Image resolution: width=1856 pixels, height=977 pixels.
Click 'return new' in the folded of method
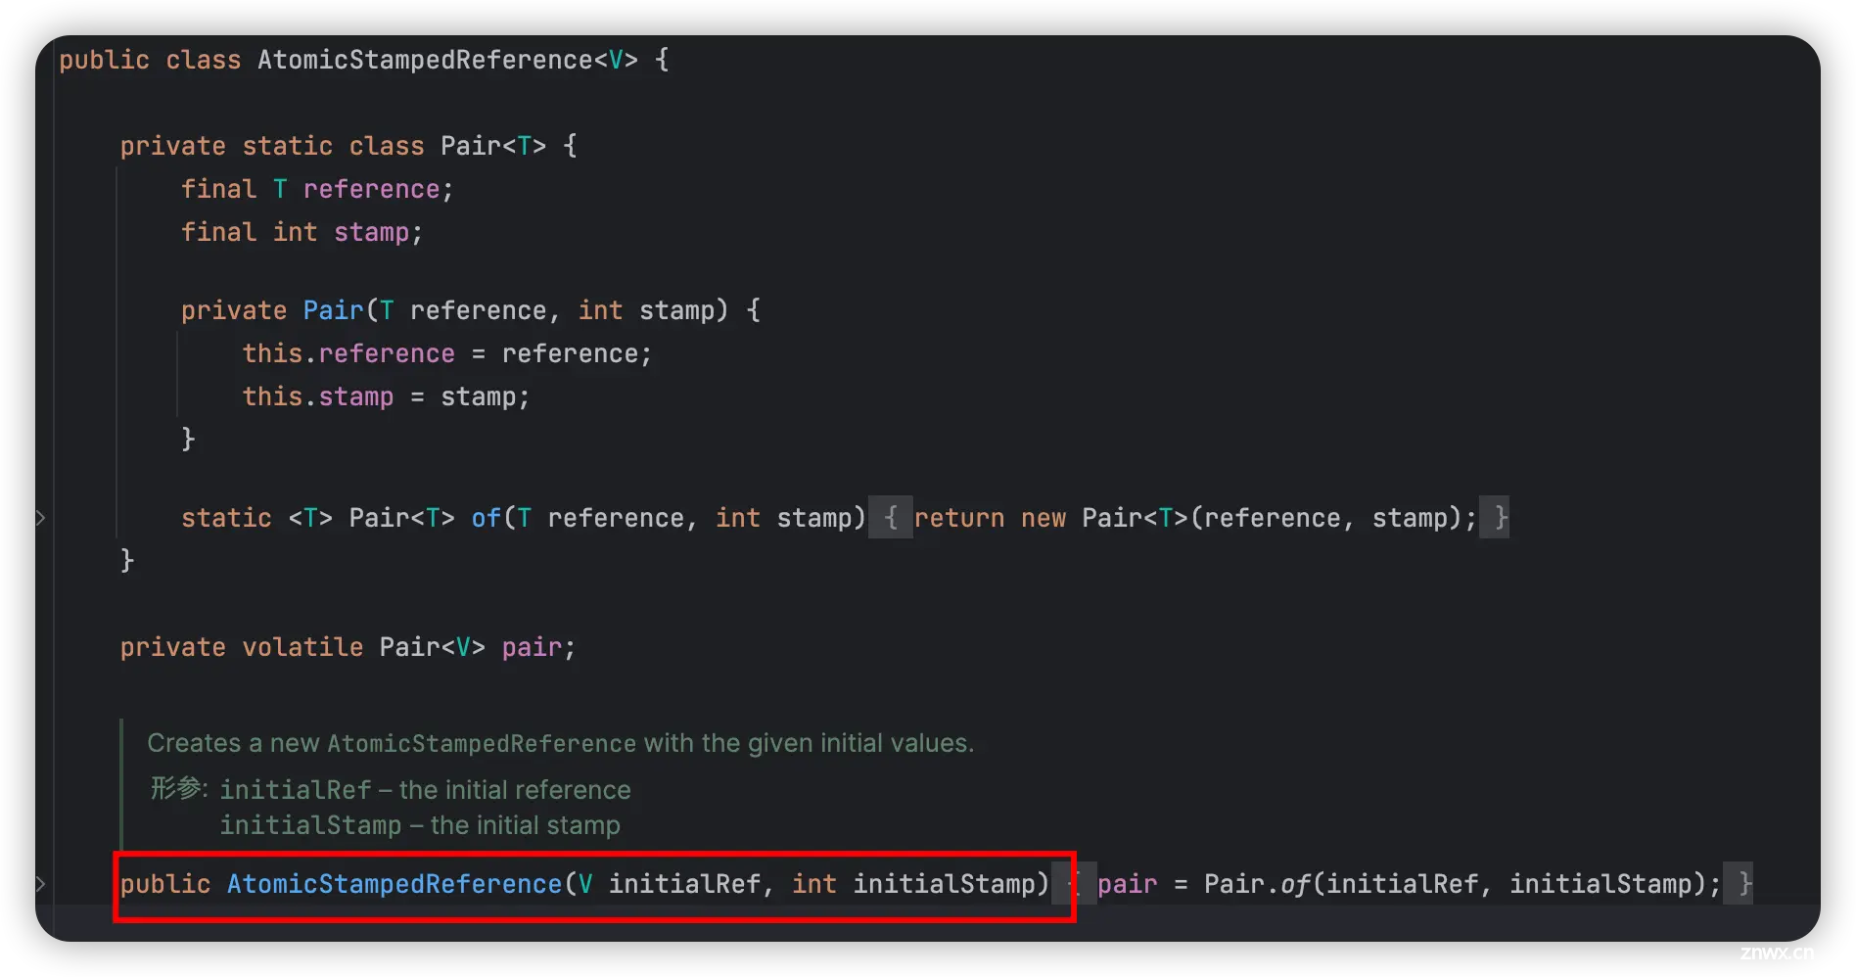(990, 518)
